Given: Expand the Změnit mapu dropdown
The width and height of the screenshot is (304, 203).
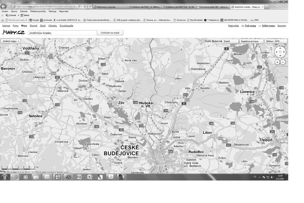Looking at the screenshot, I should [10, 41].
